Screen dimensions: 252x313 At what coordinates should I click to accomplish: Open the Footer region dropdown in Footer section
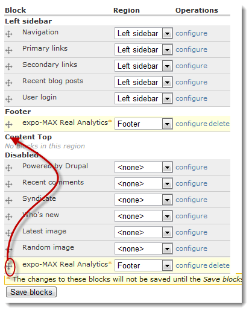(143, 124)
